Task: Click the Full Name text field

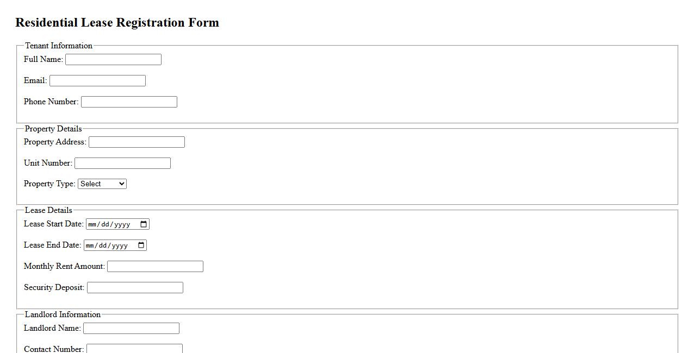Action: pos(113,60)
